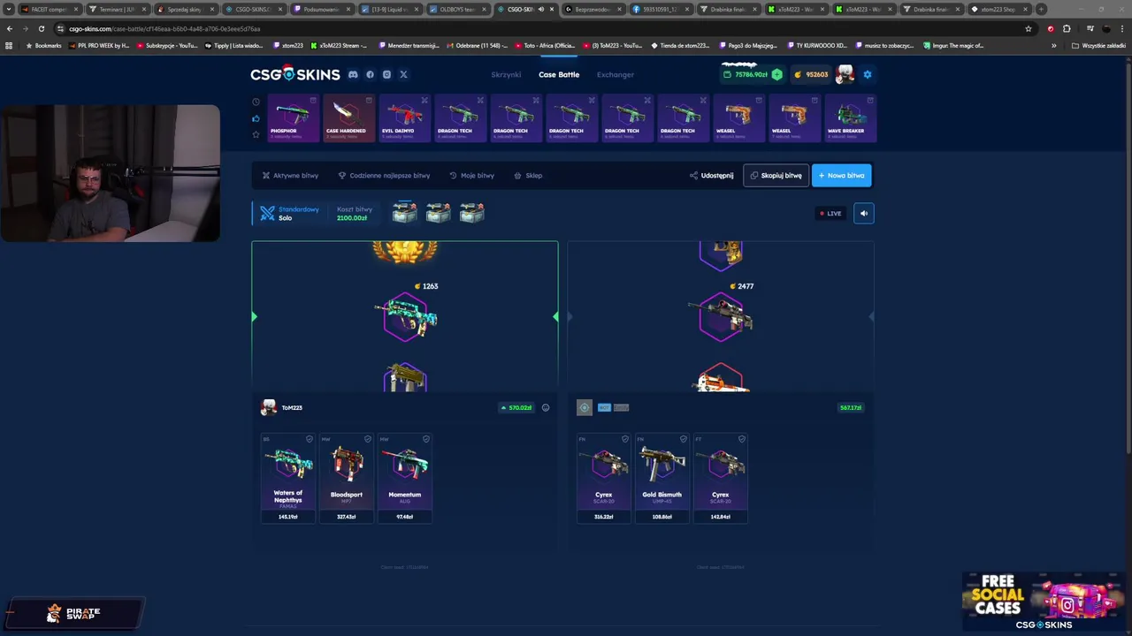Go to Codzienne najlepsze bitwy
The height and width of the screenshot is (636, 1132).
[384, 176]
